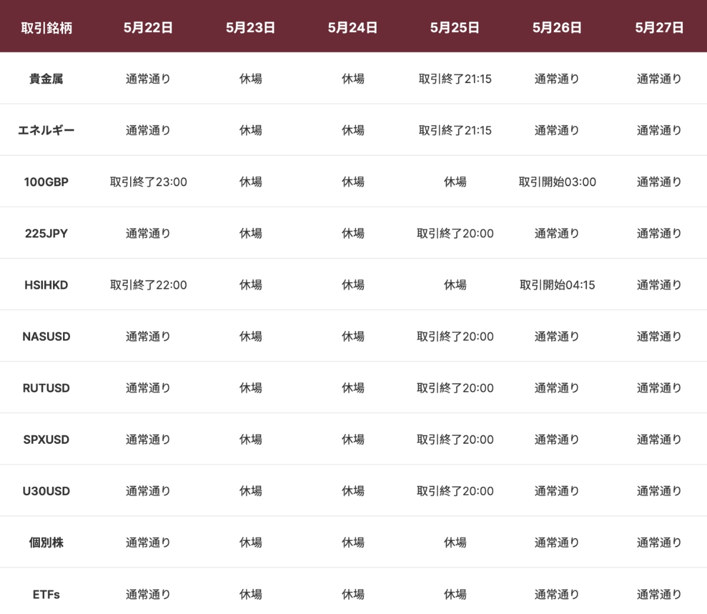Click 休場 under 5月24日 for 100GBP

(353, 182)
